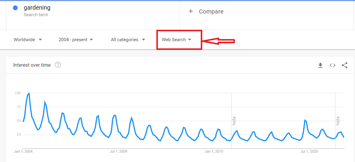355x162 pixels.
Task: Click the plus icon beside Compare
Action: coord(190,11)
